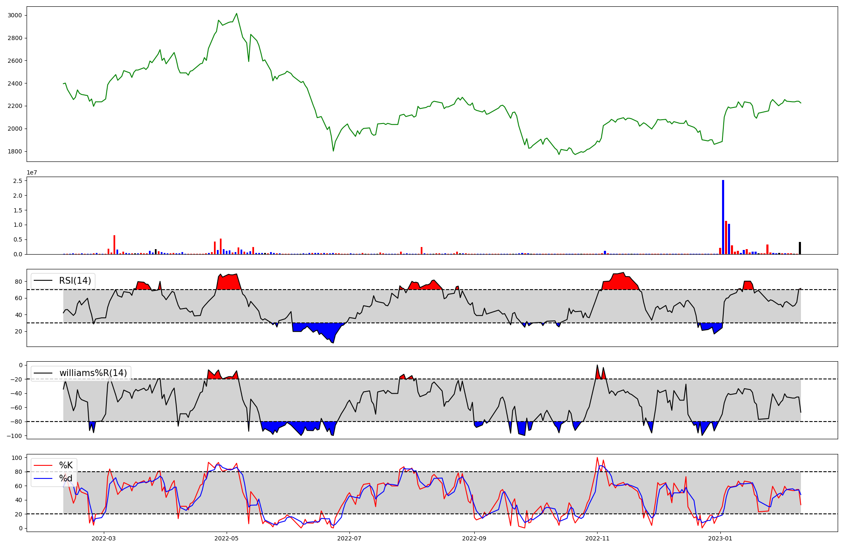
Task: Click the %d legend entry
Action: point(66,478)
